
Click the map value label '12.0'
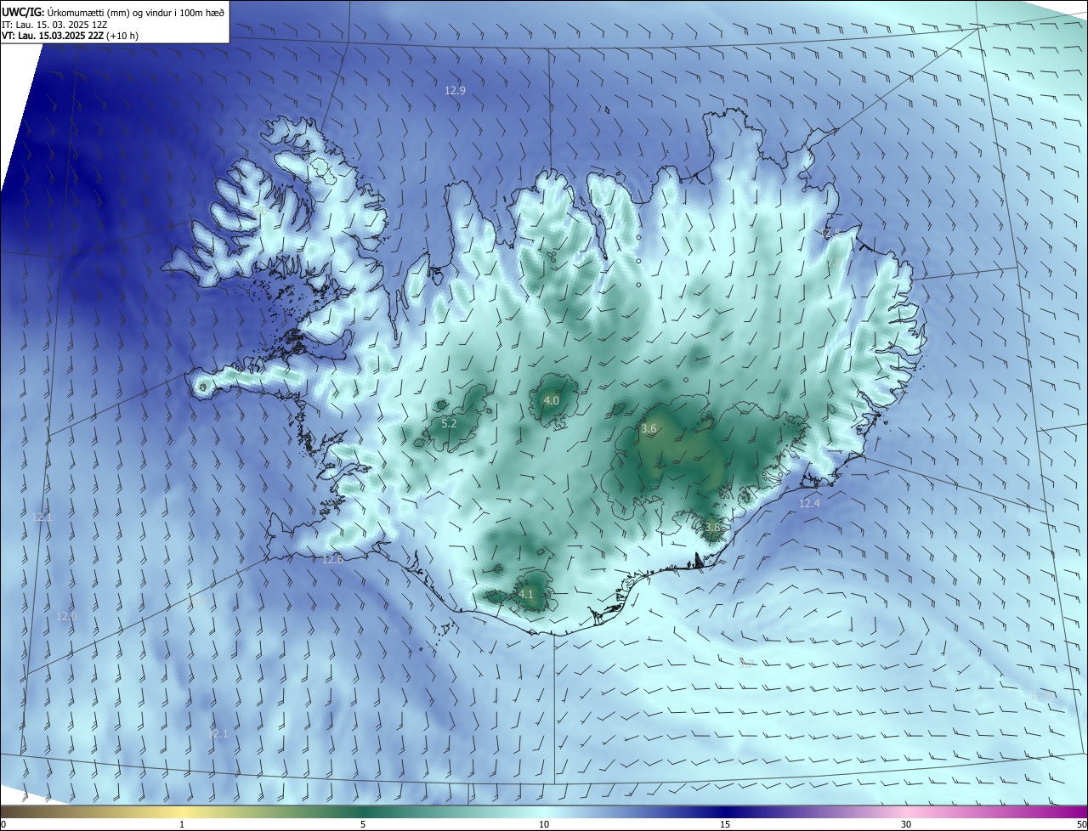pyautogui.click(x=66, y=617)
